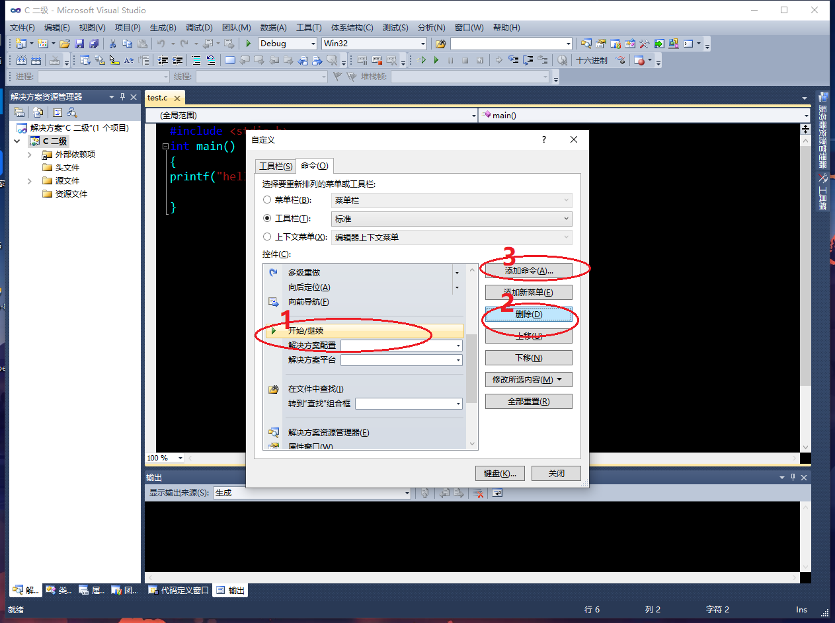Open the 调试(D) menu
The image size is (835, 623).
pos(199,27)
